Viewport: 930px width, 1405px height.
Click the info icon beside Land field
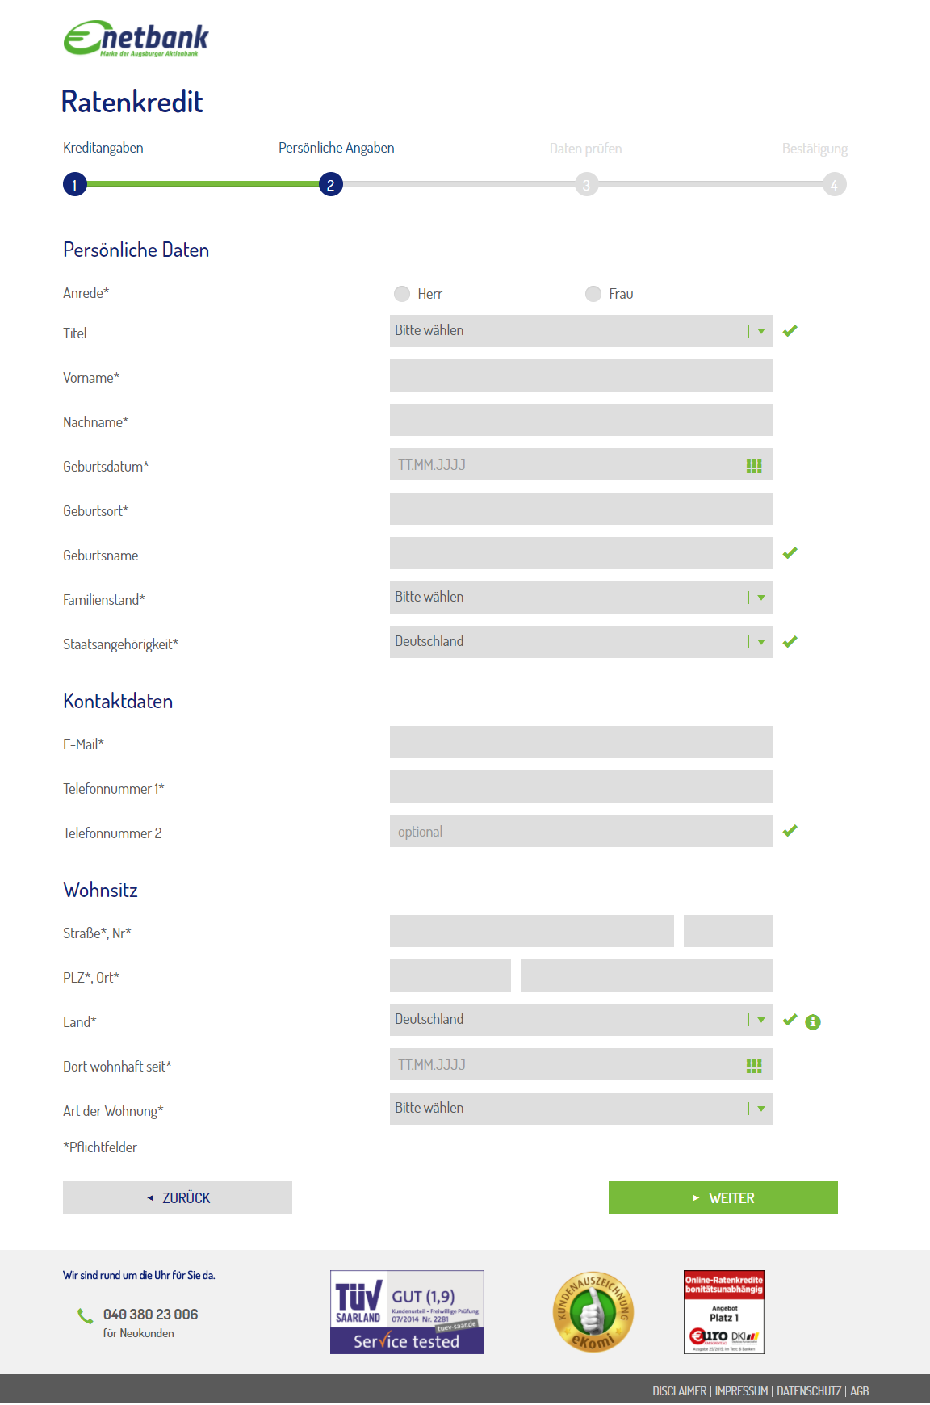click(x=813, y=1021)
